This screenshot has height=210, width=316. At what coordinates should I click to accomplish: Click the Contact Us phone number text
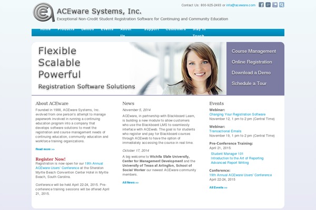point(211,5)
